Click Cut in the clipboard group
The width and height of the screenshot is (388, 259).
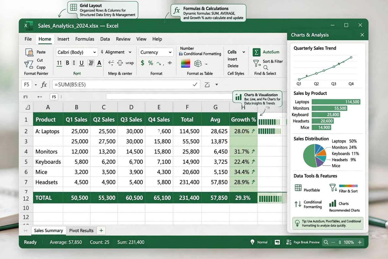(x=40, y=60)
